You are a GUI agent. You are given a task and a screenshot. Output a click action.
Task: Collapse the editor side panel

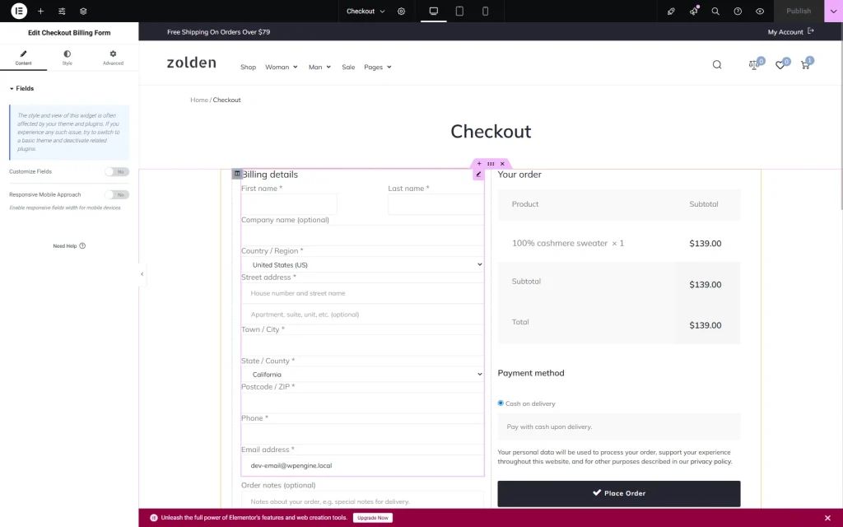pyautogui.click(x=142, y=274)
